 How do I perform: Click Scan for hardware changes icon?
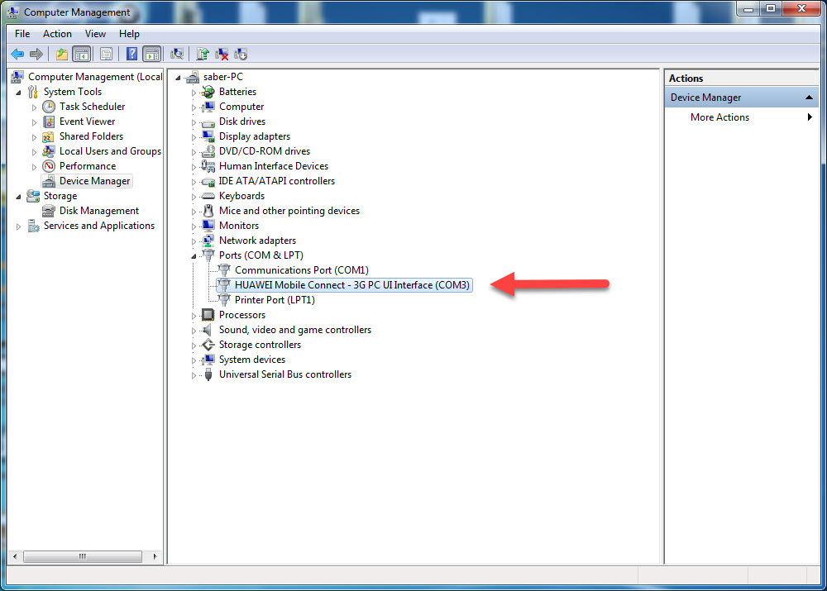176,54
